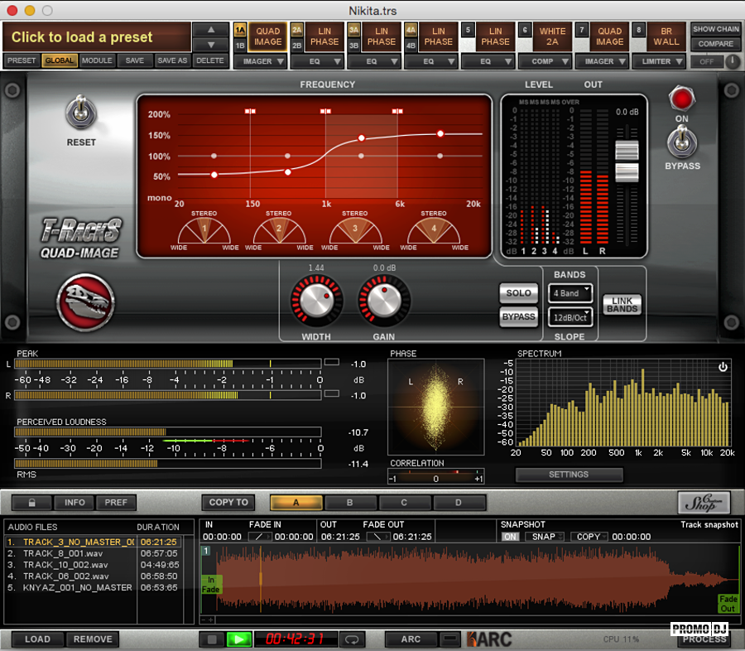Enable the GLOBAL preset scope
Screen dimensions: 745x651
(x=60, y=60)
